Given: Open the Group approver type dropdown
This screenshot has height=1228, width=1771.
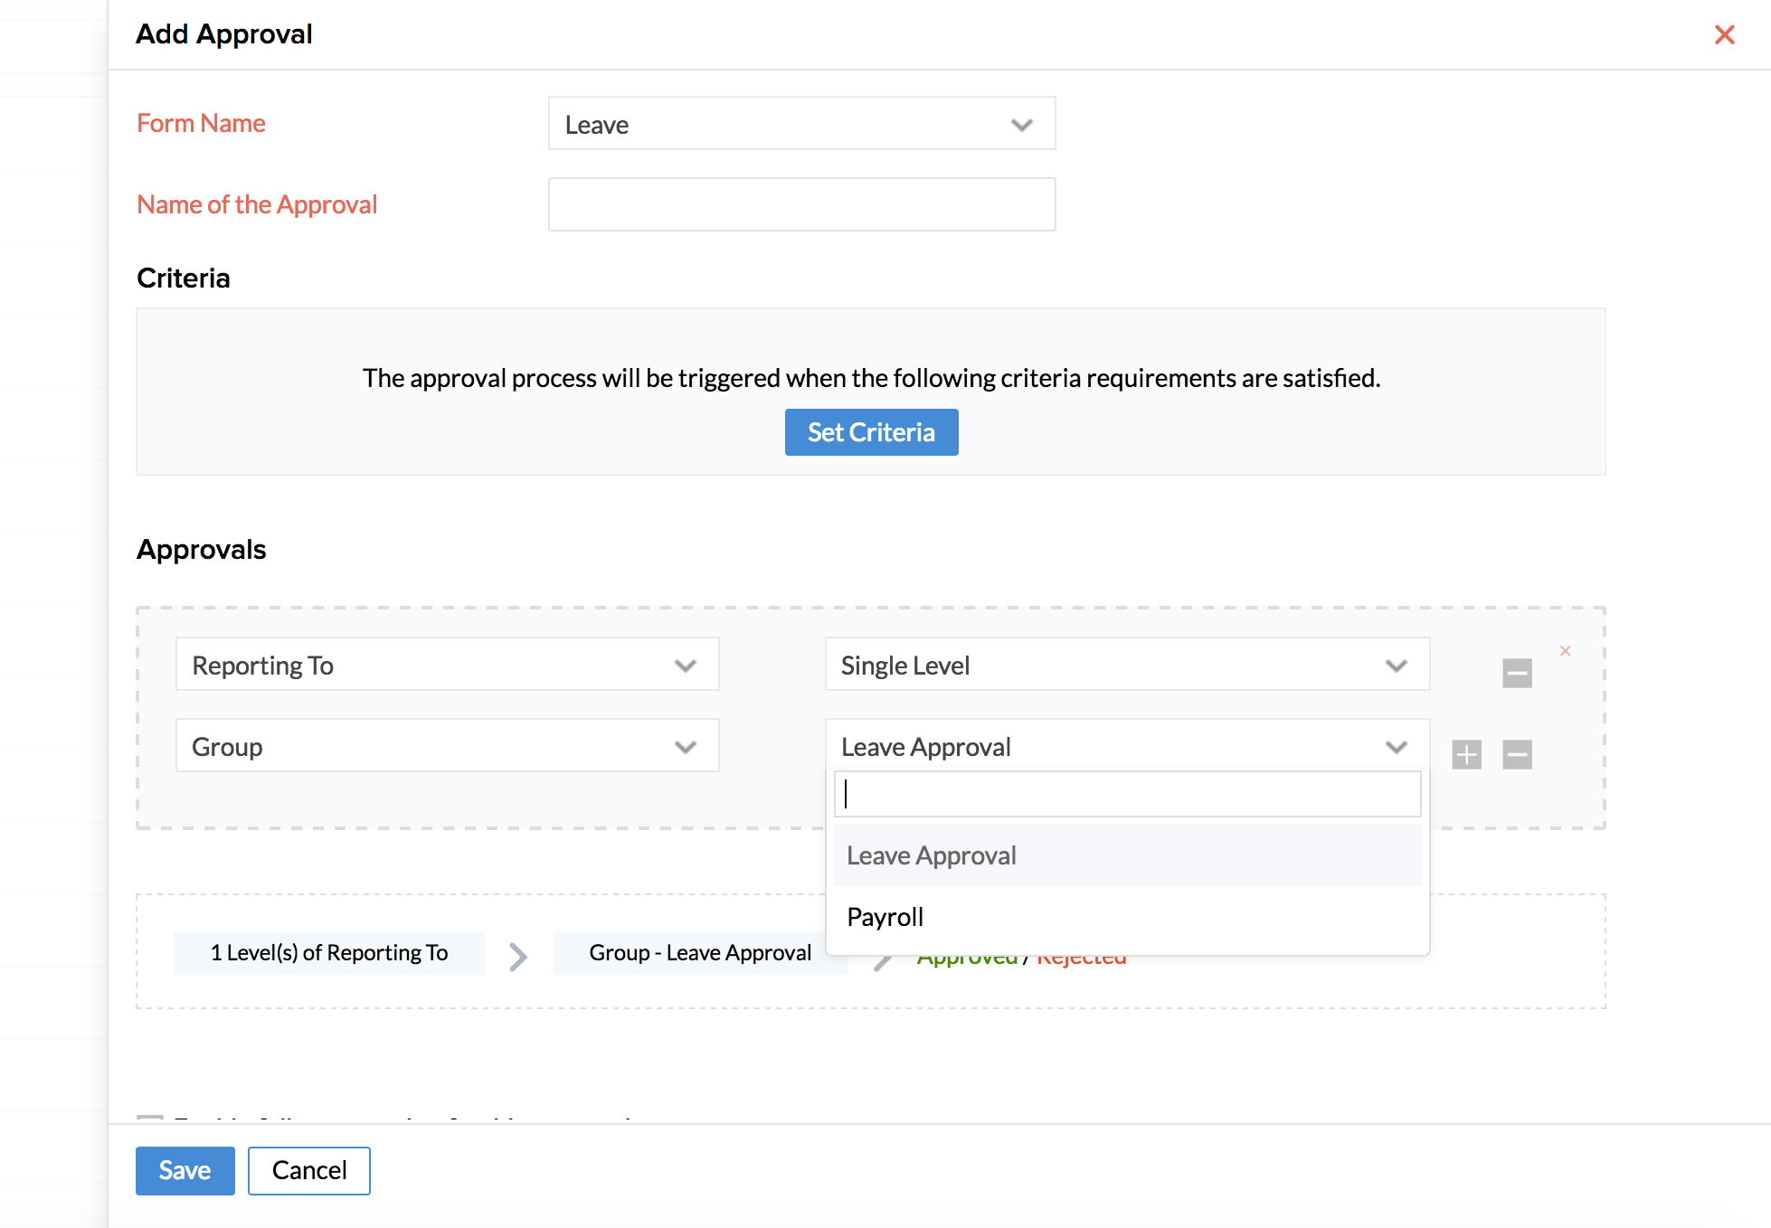Looking at the screenshot, I should click(447, 746).
